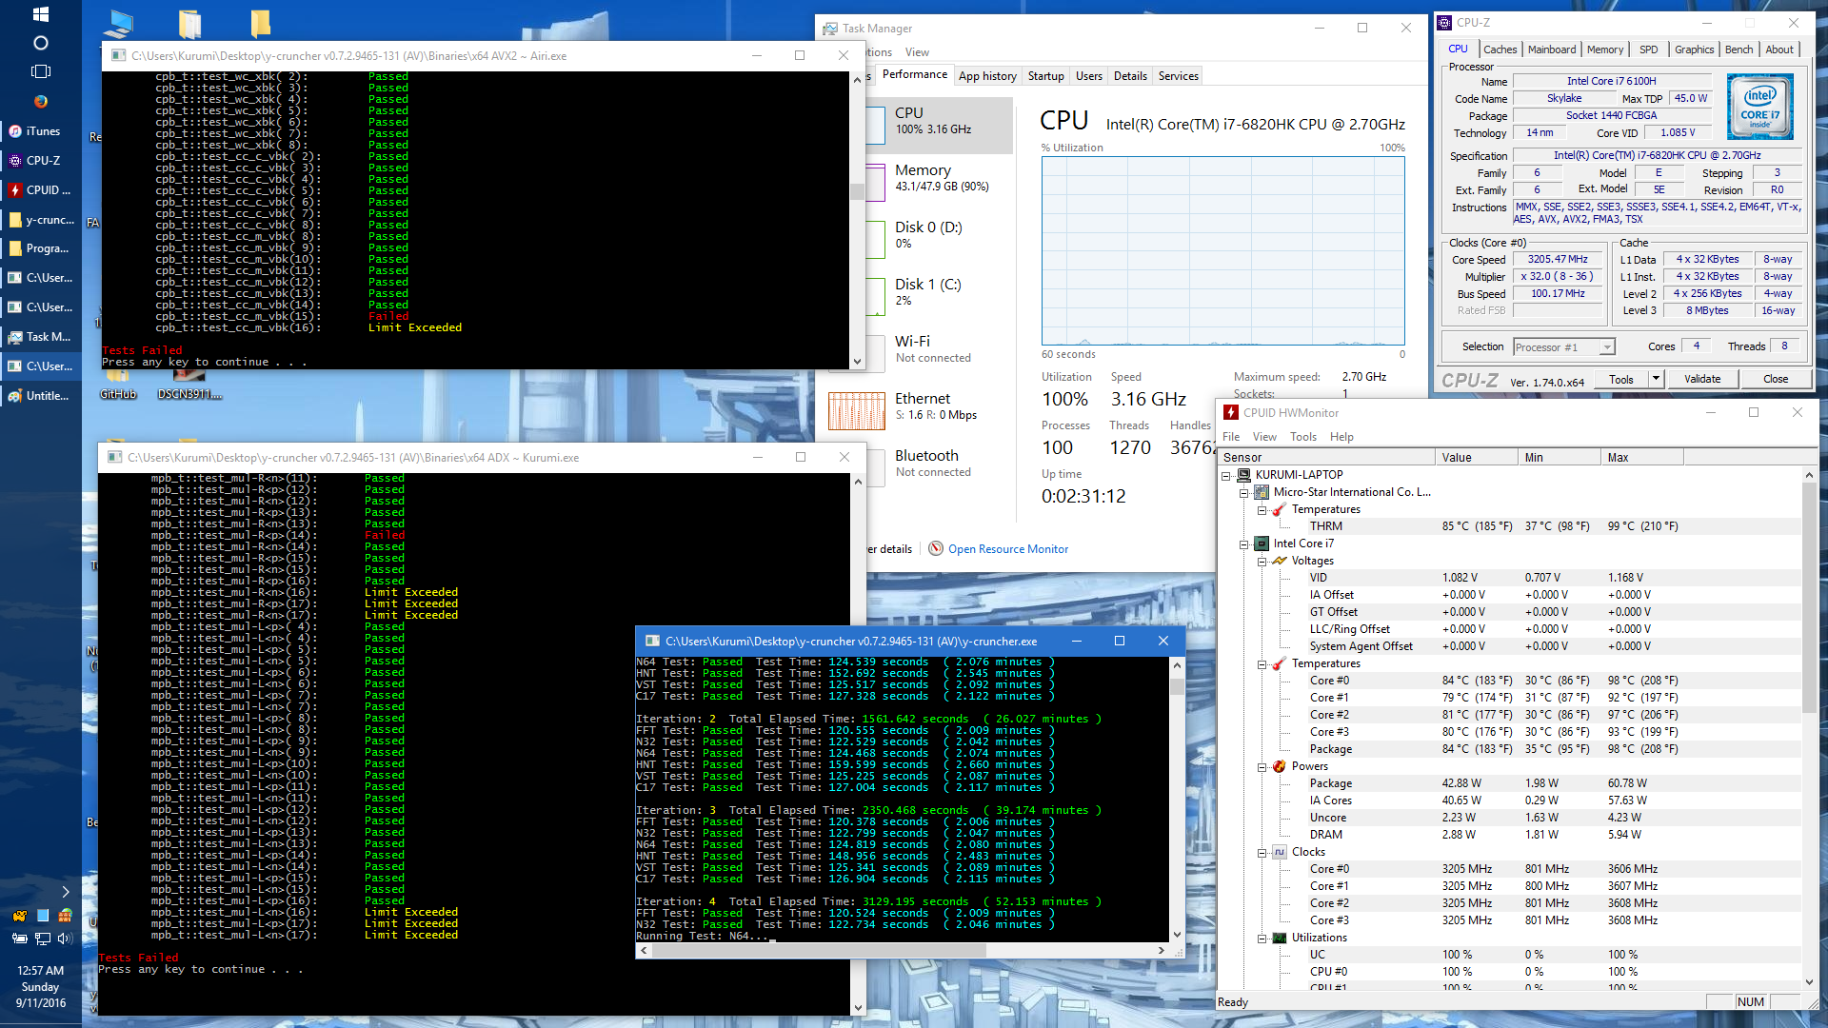The height and width of the screenshot is (1028, 1828).
Task: Click the Sensor column header
Action: click(x=1326, y=458)
